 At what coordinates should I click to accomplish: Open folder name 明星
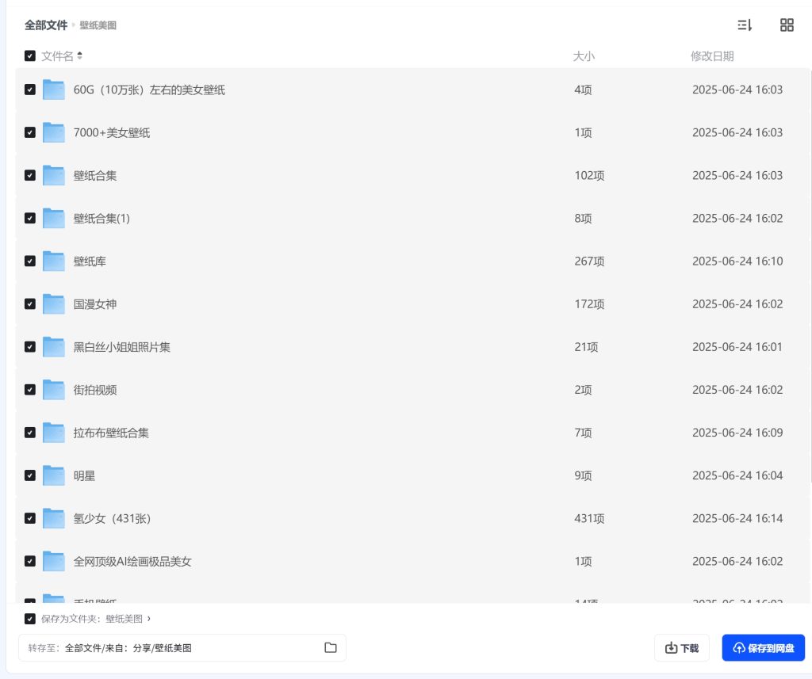[x=84, y=475]
